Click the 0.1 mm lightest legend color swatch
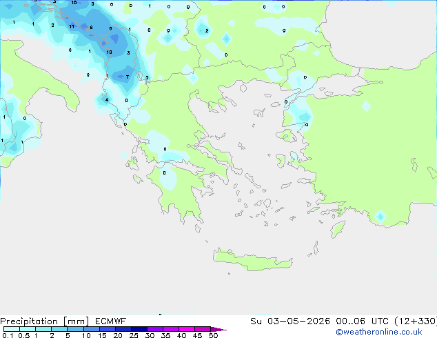437x338 pixels. [x=12, y=329]
